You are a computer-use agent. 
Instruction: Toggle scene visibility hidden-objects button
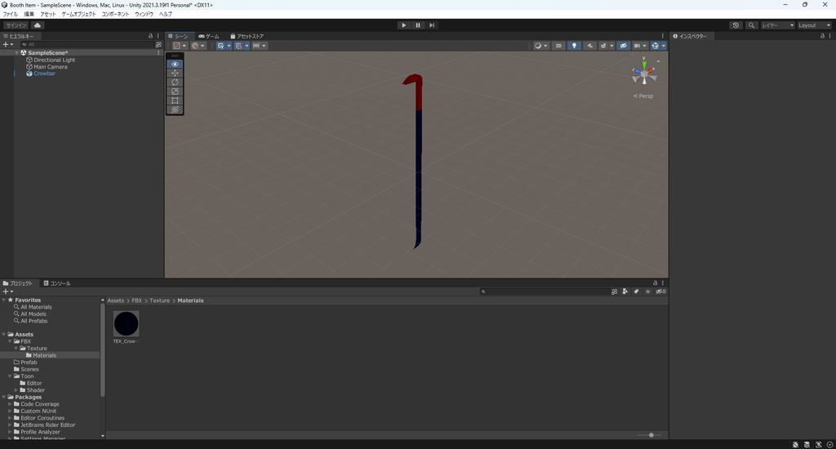(x=623, y=46)
